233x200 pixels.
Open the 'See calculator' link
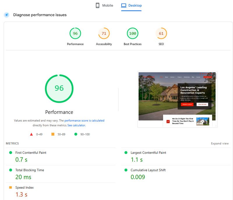(76, 125)
